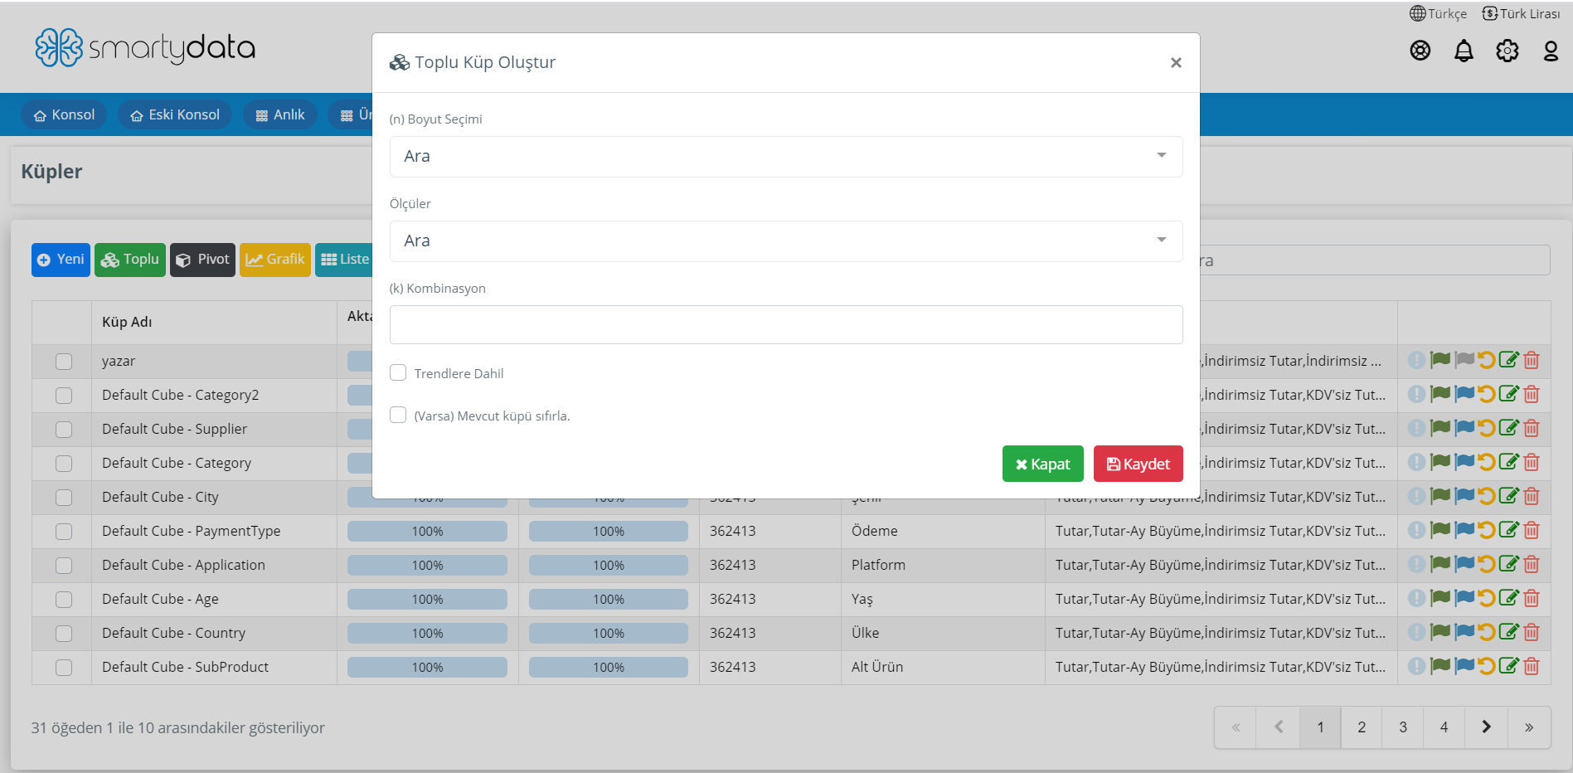
Task: Open Anlık in navigation bar
Action: click(x=280, y=114)
